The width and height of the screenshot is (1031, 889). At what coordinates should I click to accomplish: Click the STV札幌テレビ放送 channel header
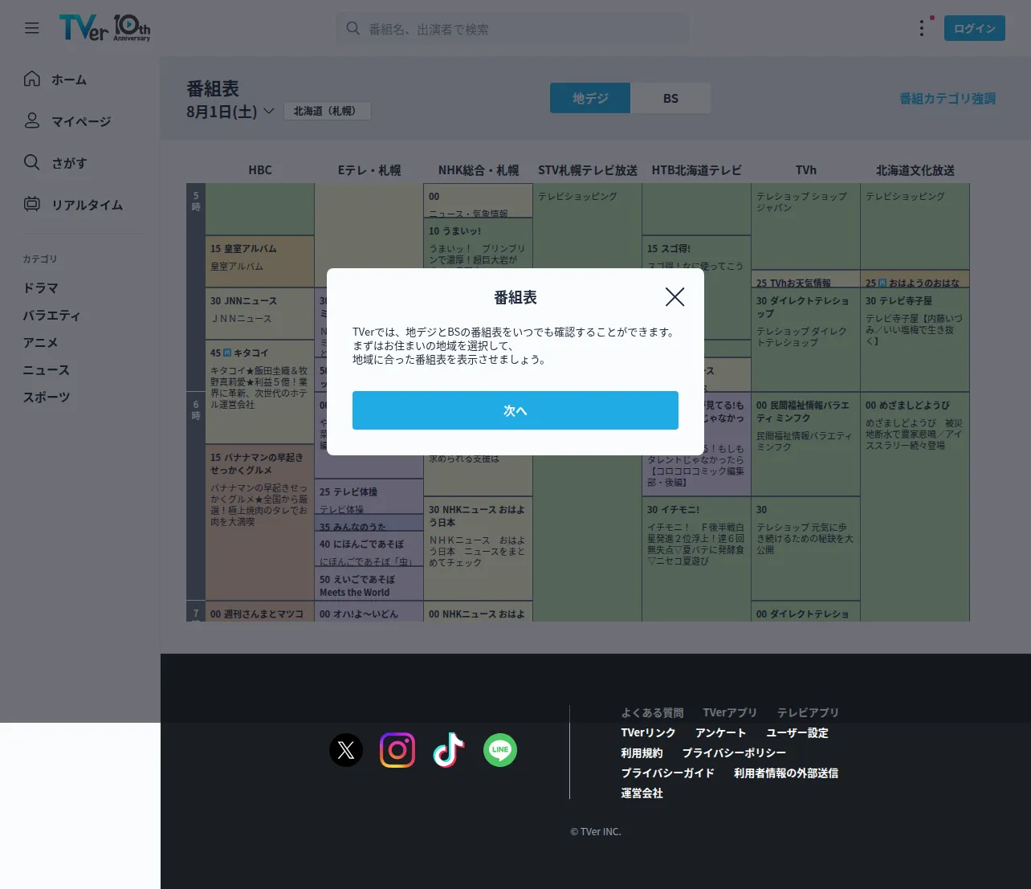[588, 170]
